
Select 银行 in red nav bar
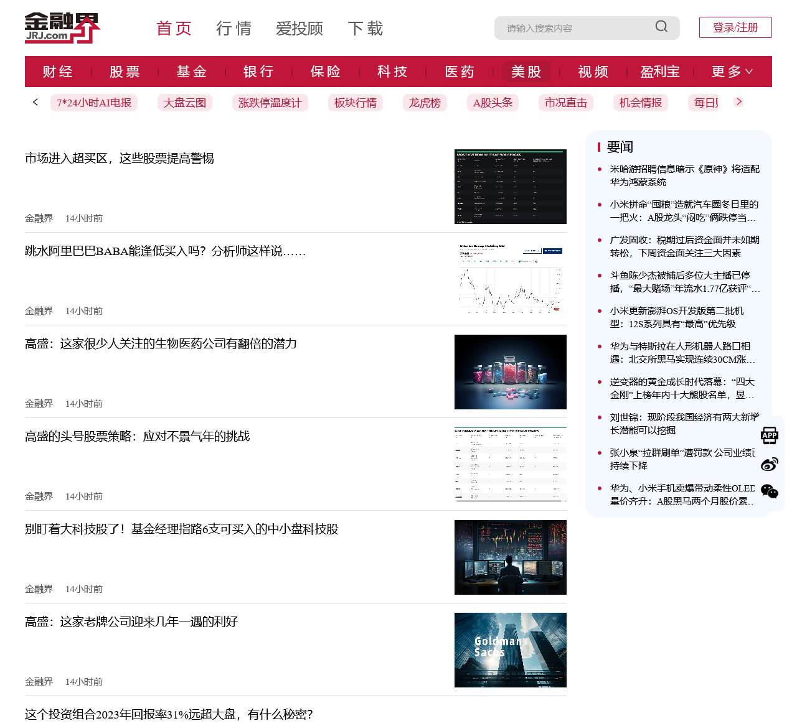258,72
